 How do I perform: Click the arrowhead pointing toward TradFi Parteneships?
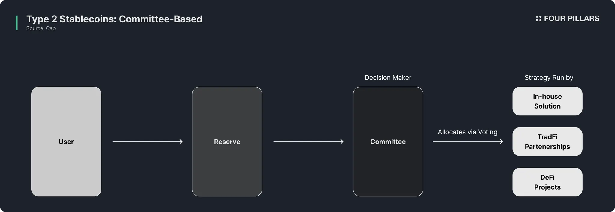click(x=501, y=142)
